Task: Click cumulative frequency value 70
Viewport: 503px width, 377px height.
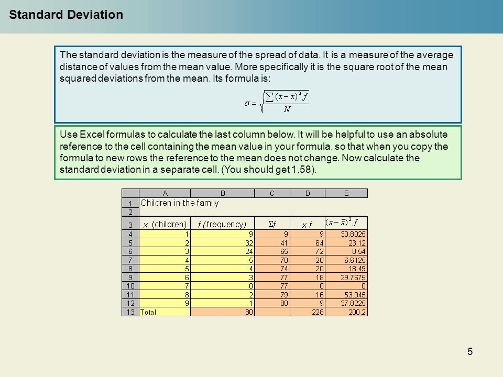Action: 272,260
